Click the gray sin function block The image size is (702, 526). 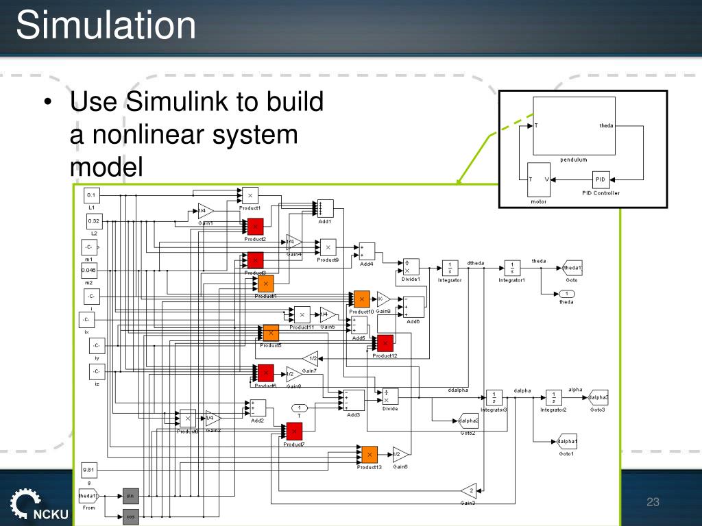[130, 496]
